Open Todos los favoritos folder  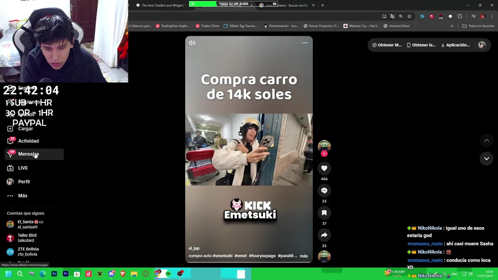(478, 26)
